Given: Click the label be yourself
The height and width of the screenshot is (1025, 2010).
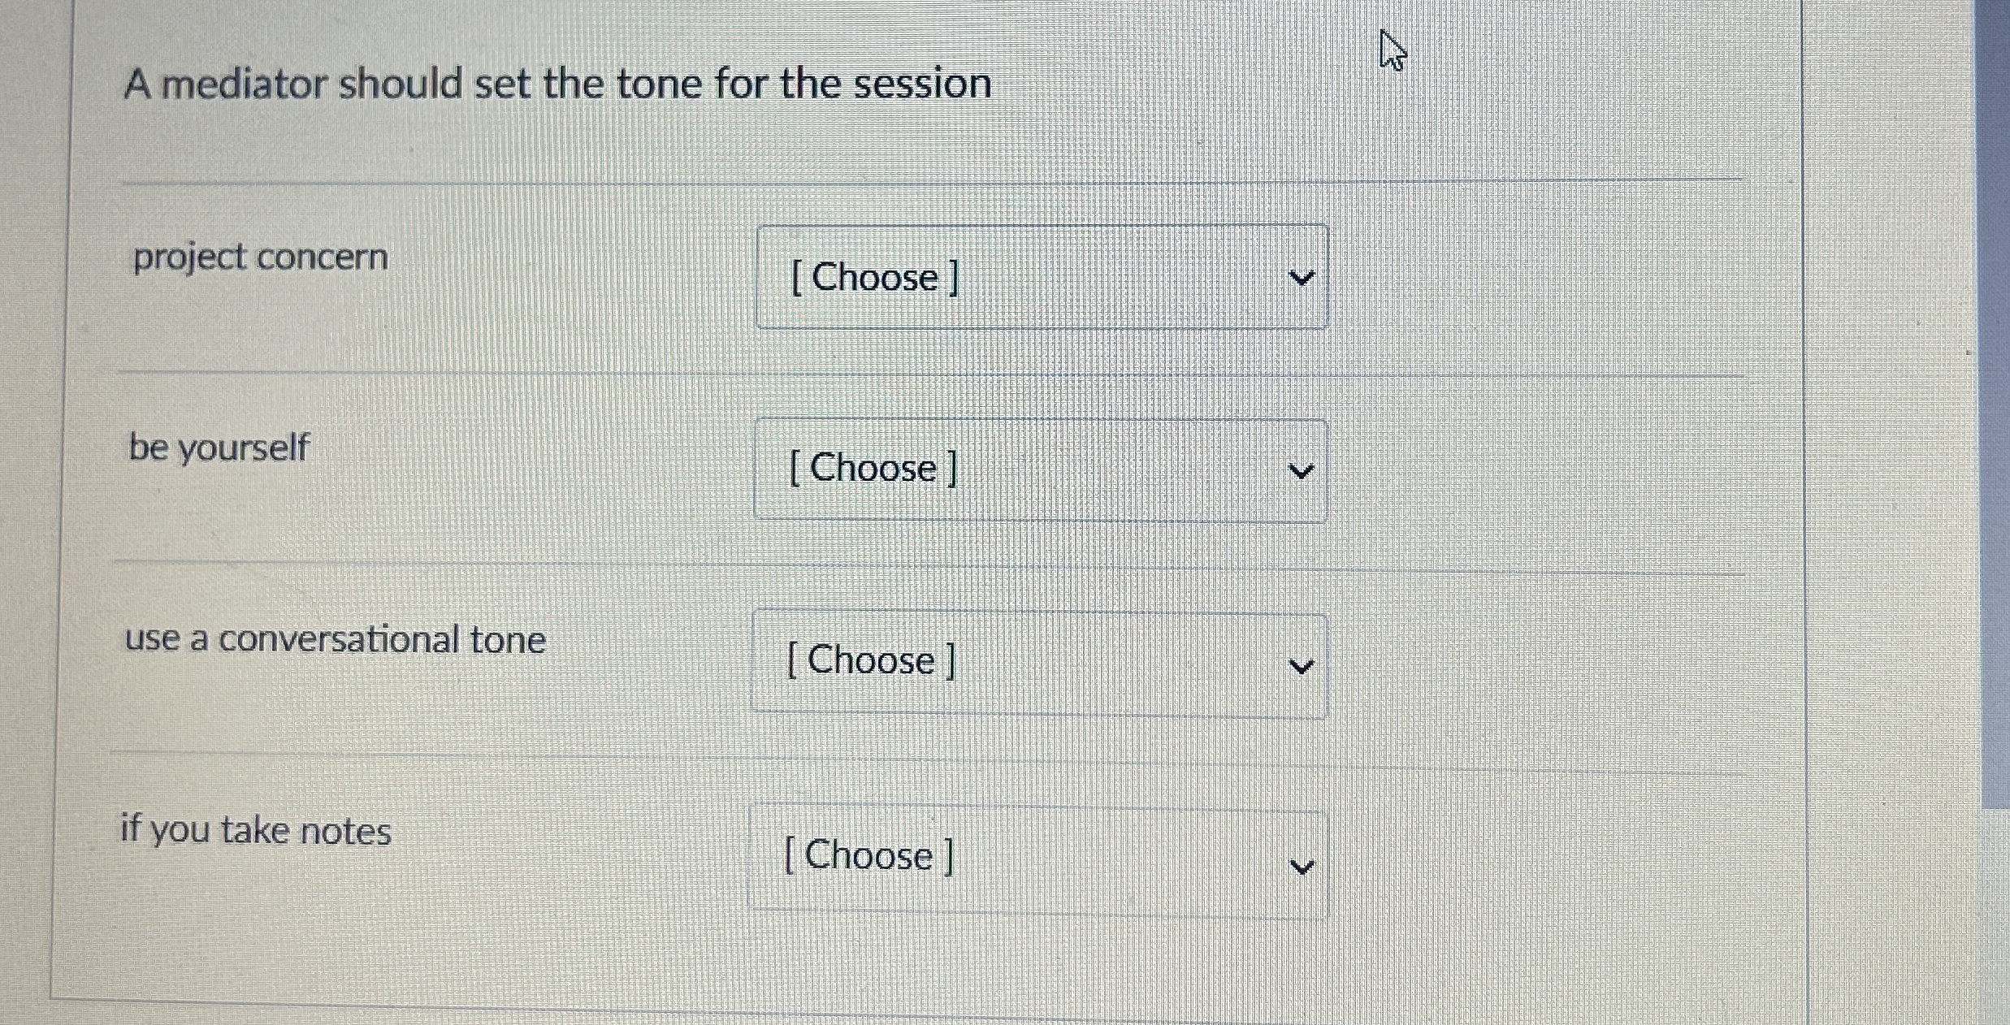Looking at the screenshot, I should click(x=218, y=448).
